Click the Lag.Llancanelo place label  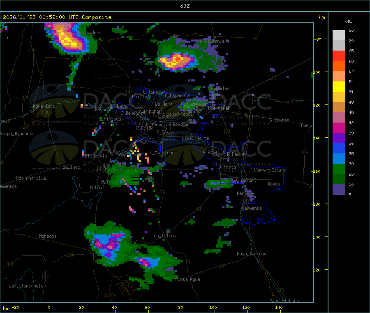(26, 286)
